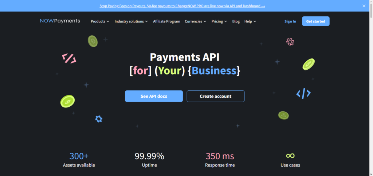The height and width of the screenshot is (176, 373).
Task: Expand the Pricing dropdown
Action: [x=219, y=21]
